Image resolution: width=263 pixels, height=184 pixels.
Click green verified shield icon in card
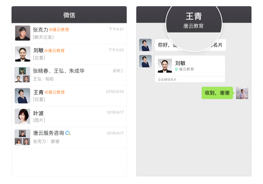point(176,69)
